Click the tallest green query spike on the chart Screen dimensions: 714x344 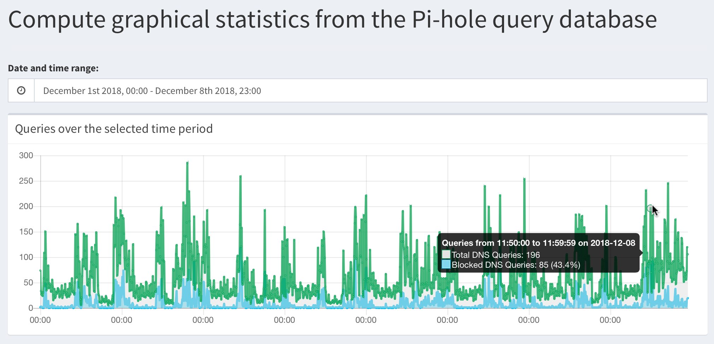[187, 163]
